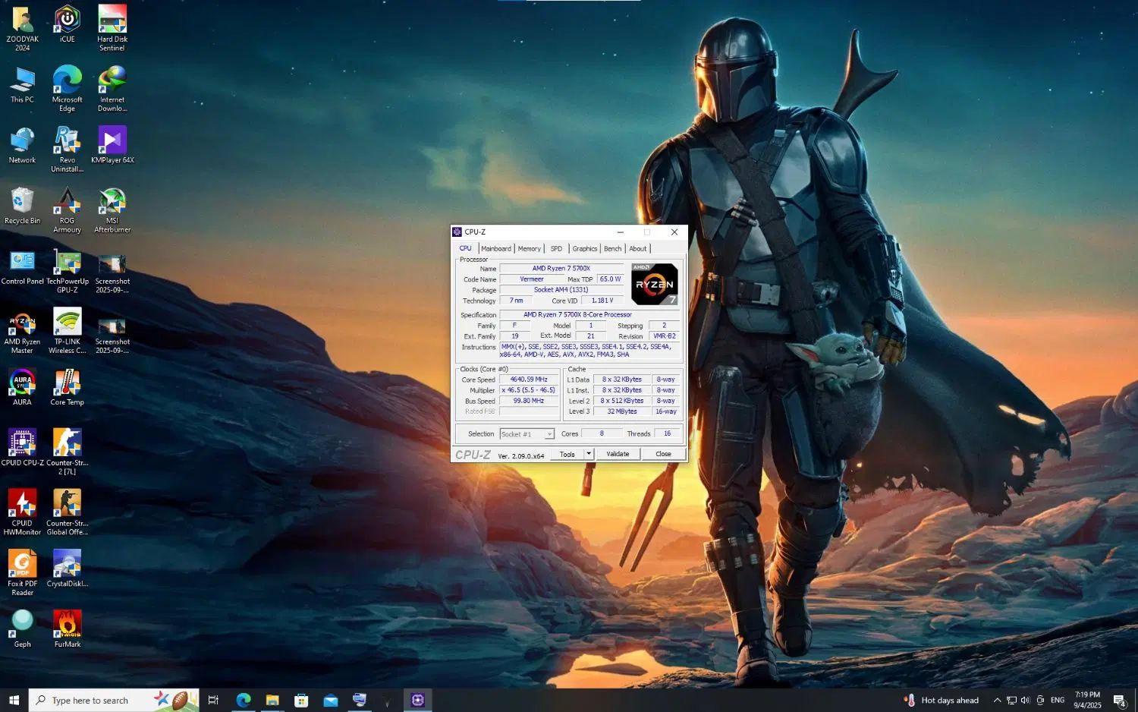Click the Core Speed value 4640.59 MHz
Screen dimensions: 1138x712
click(x=529, y=380)
